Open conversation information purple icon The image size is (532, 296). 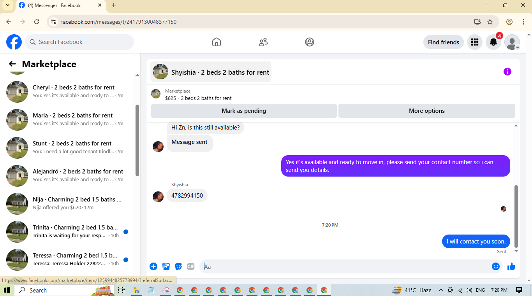[x=507, y=72]
